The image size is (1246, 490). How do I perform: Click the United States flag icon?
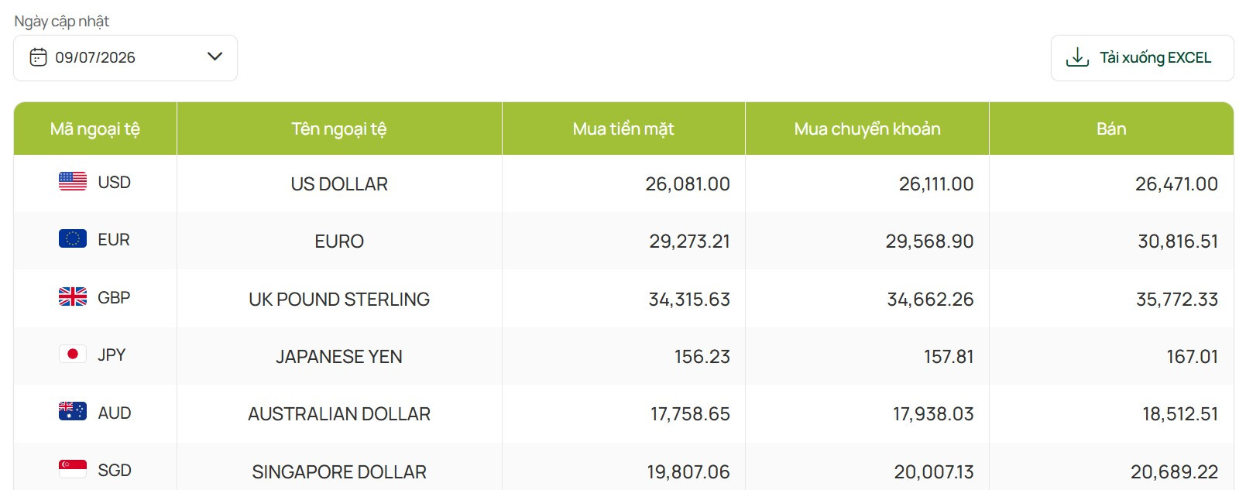(x=73, y=181)
